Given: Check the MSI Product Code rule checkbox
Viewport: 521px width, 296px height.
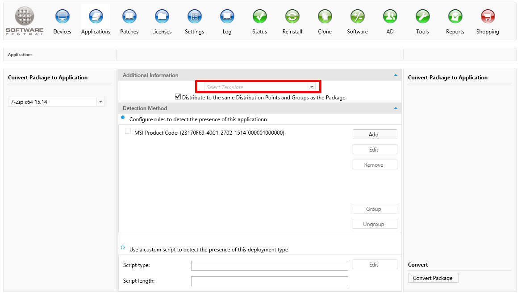Looking at the screenshot, I should (x=128, y=131).
